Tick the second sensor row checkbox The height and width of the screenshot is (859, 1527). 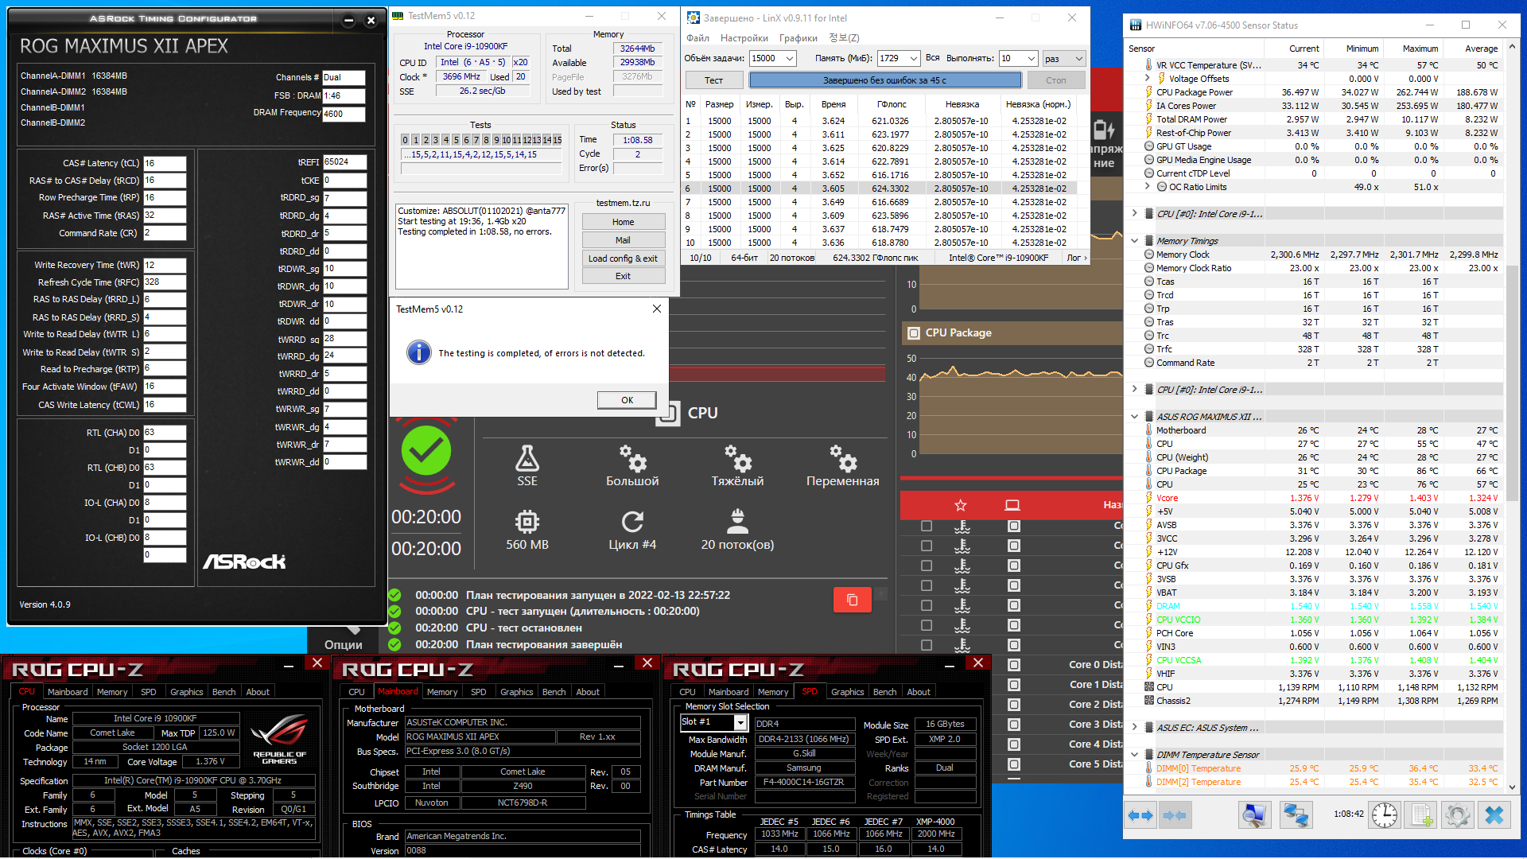tap(927, 546)
